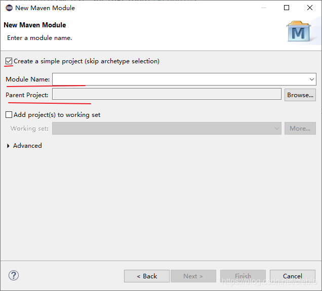Open the Working set combo box
This screenshot has height=291, width=322.
click(167, 129)
